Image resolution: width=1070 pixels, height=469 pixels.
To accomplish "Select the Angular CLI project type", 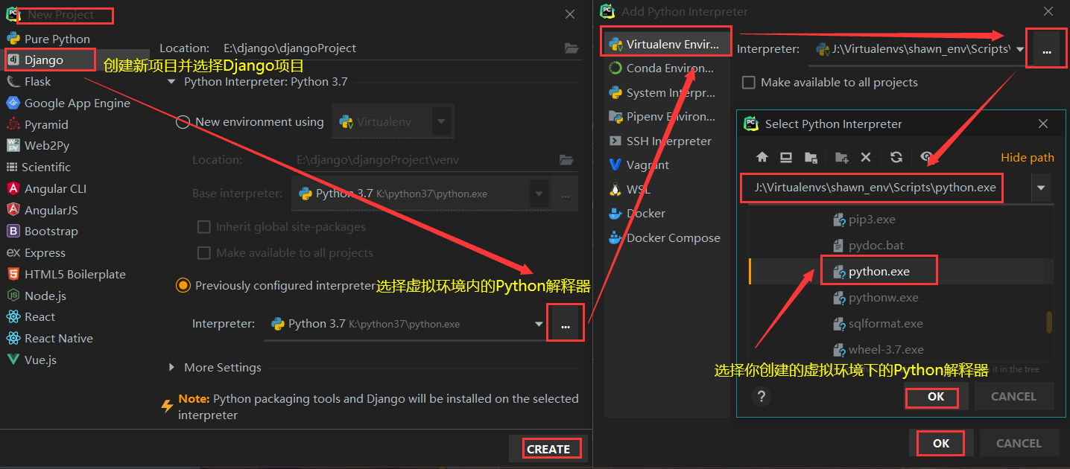I will click(55, 188).
